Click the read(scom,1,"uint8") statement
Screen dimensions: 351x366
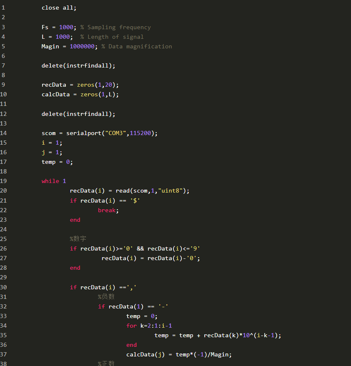tap(130, 191)
